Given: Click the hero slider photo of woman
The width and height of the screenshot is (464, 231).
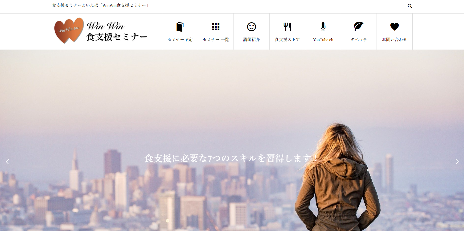Looking at the screenshot, I should point(232,140).
